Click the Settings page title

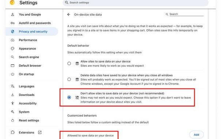28,3
